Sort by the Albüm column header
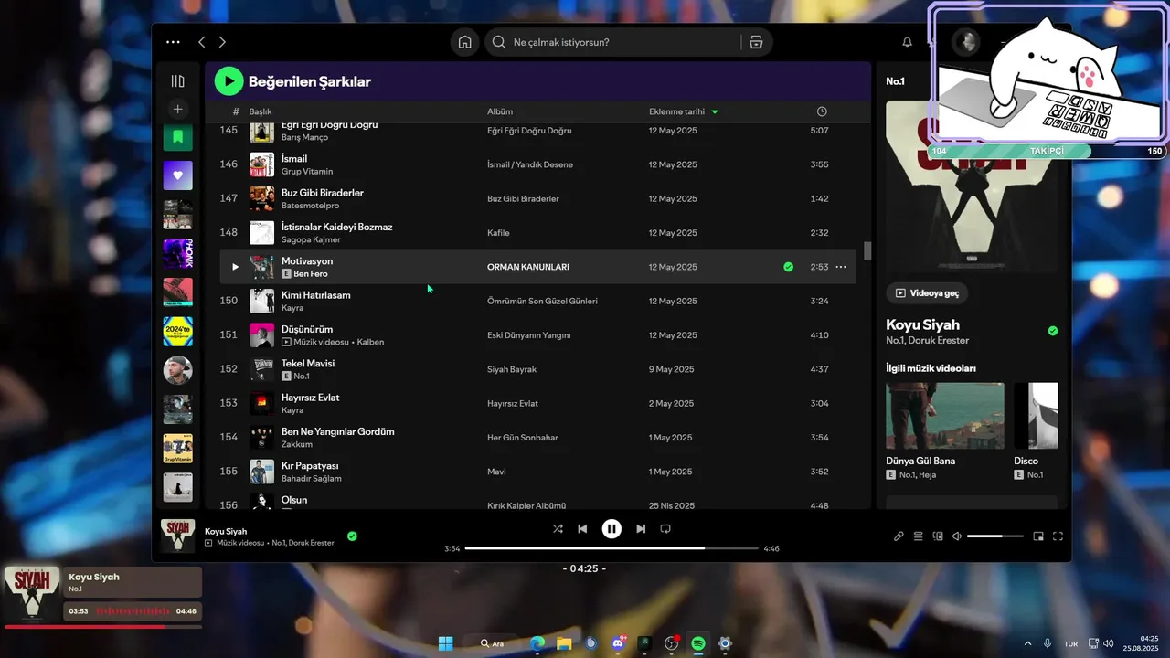 [x=500, y=111]
